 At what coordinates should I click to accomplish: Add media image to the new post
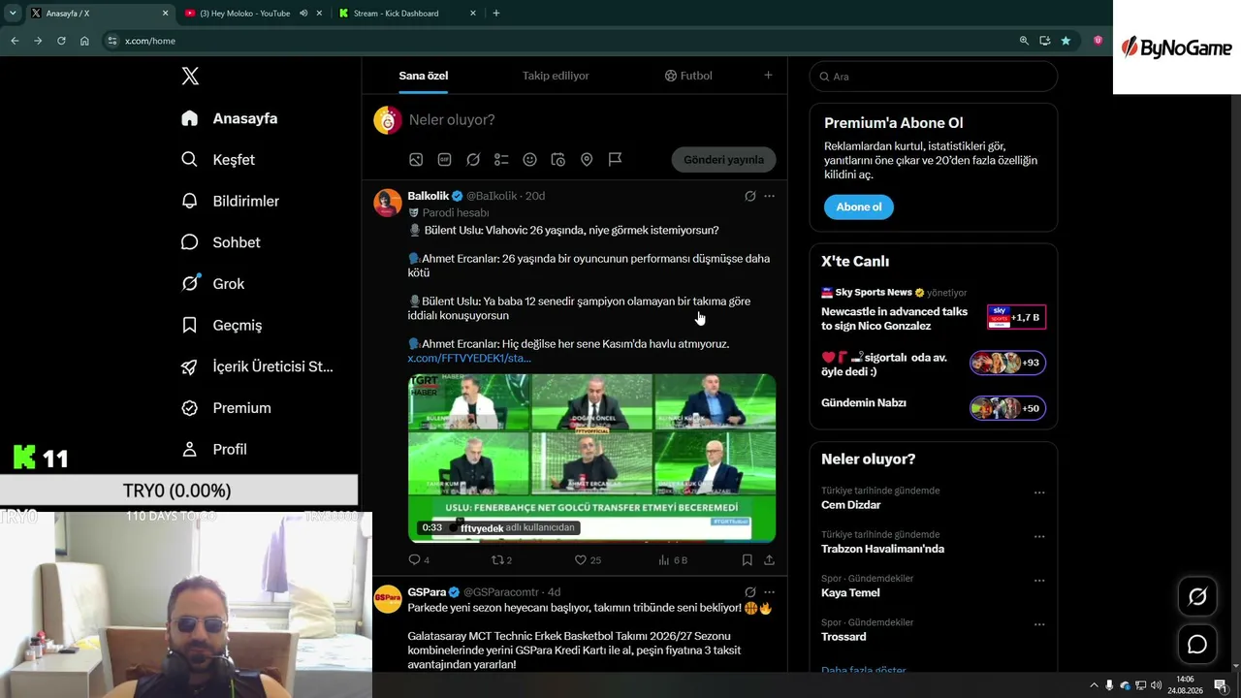(x=416, y=160)
